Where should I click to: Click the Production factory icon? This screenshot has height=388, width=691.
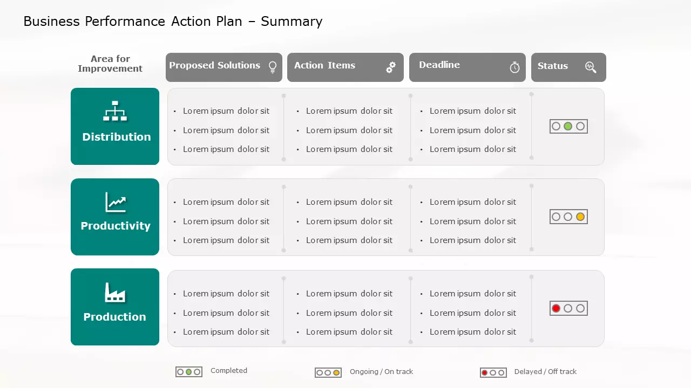(x=115, y=293)
